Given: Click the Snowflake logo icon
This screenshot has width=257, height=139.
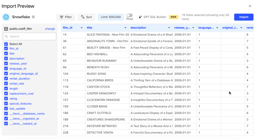Looking at the screenshot, I should 6,17.
